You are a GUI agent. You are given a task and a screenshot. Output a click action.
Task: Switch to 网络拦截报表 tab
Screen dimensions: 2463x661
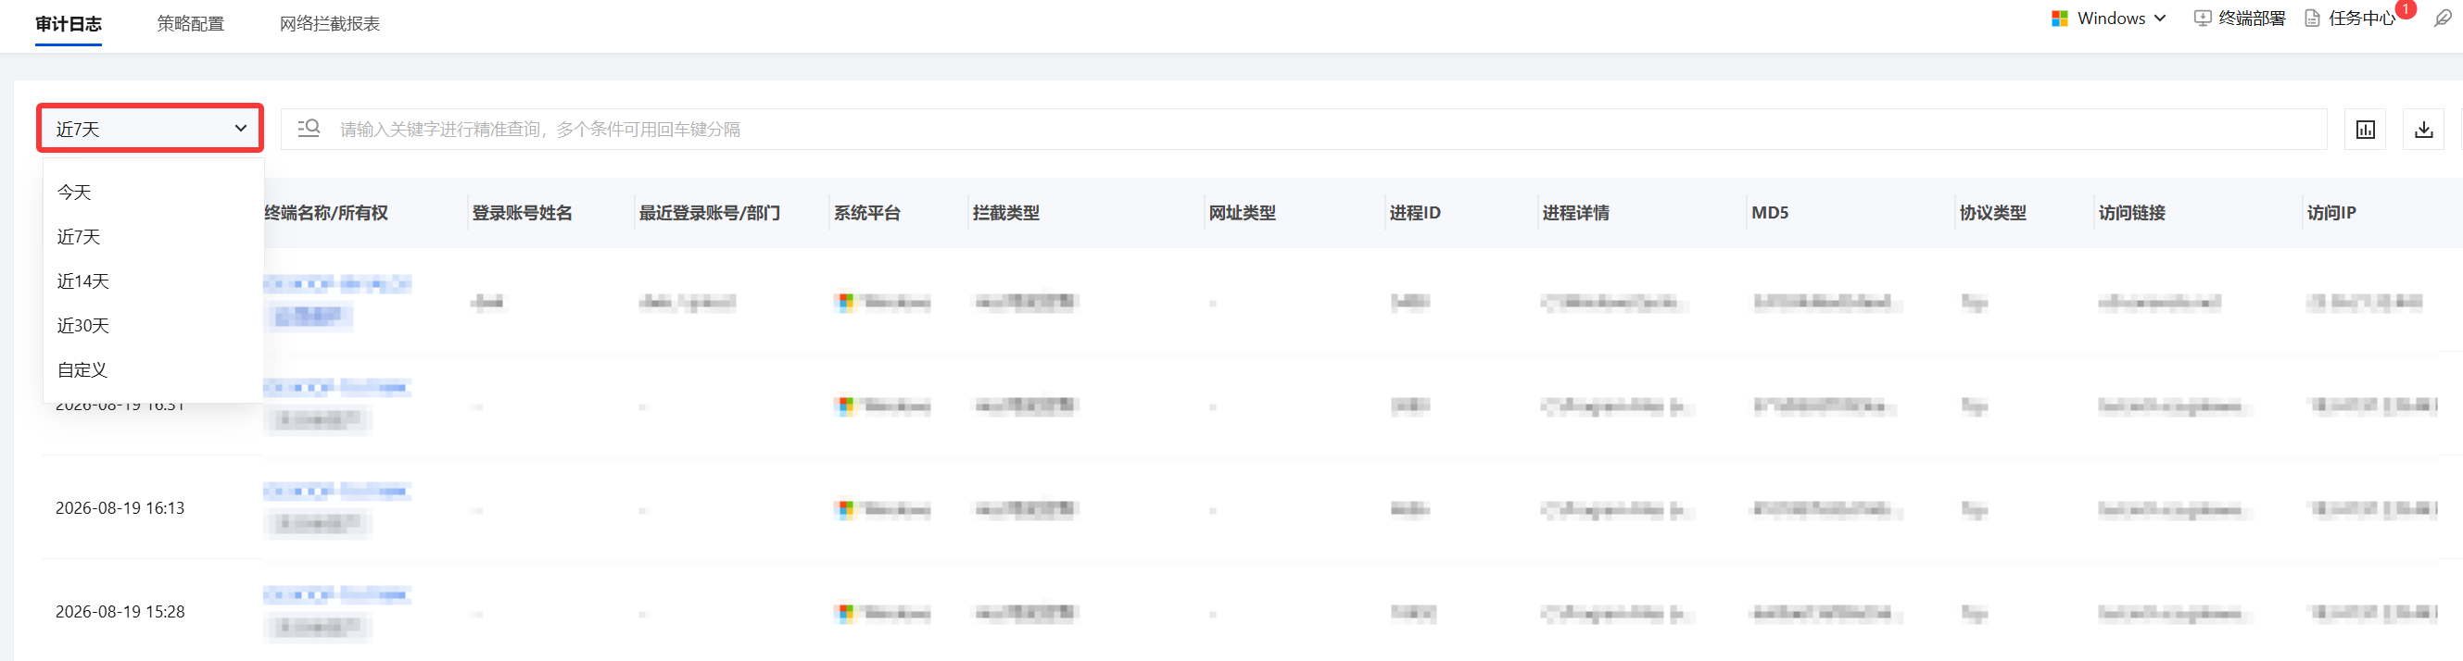(329, 23)
